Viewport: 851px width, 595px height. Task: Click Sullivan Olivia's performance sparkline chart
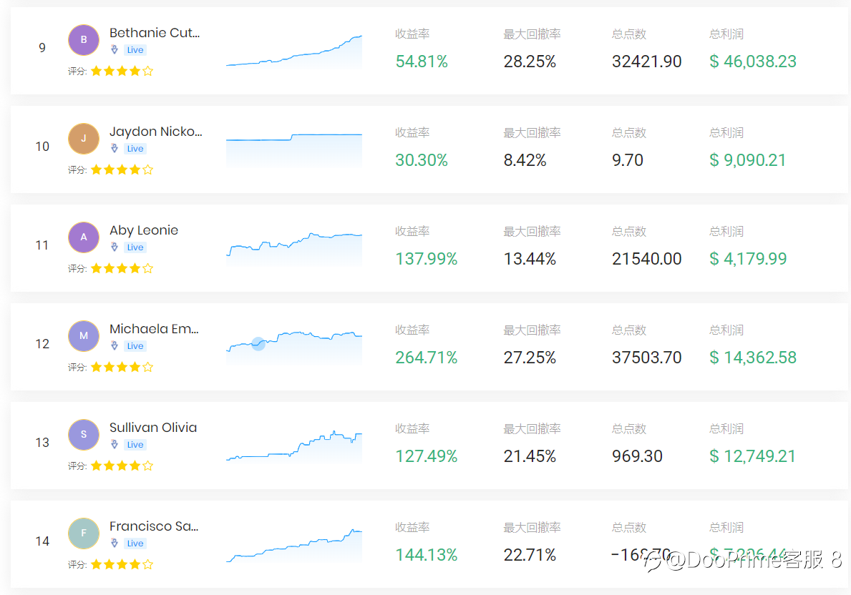point(294,446)
